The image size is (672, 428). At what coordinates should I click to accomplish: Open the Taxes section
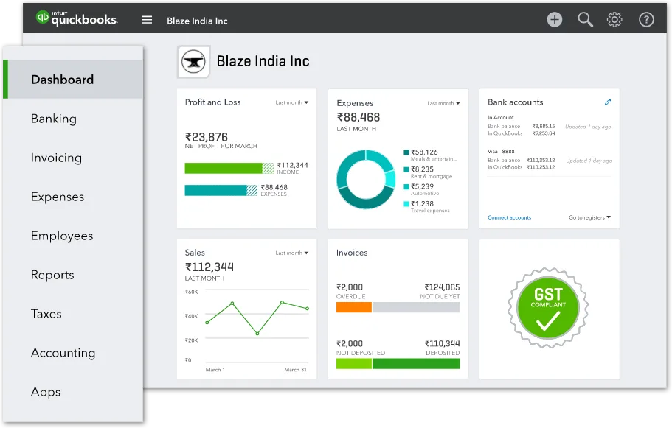[x=46, y=314]
